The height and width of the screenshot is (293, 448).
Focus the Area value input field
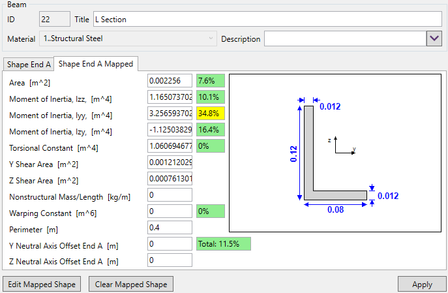point(170,81)
